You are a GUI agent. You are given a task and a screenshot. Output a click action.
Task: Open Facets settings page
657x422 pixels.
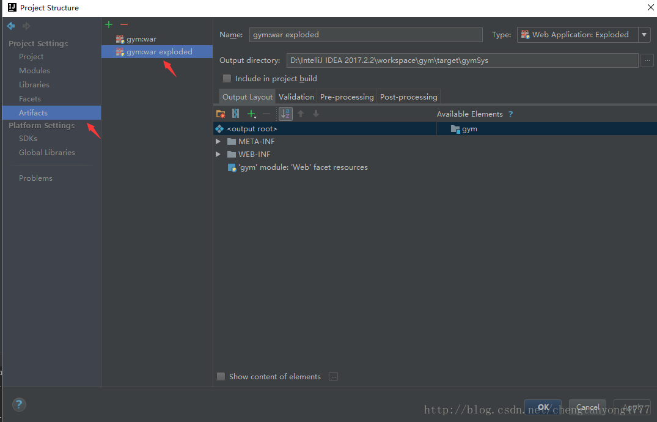coord(30,99)
